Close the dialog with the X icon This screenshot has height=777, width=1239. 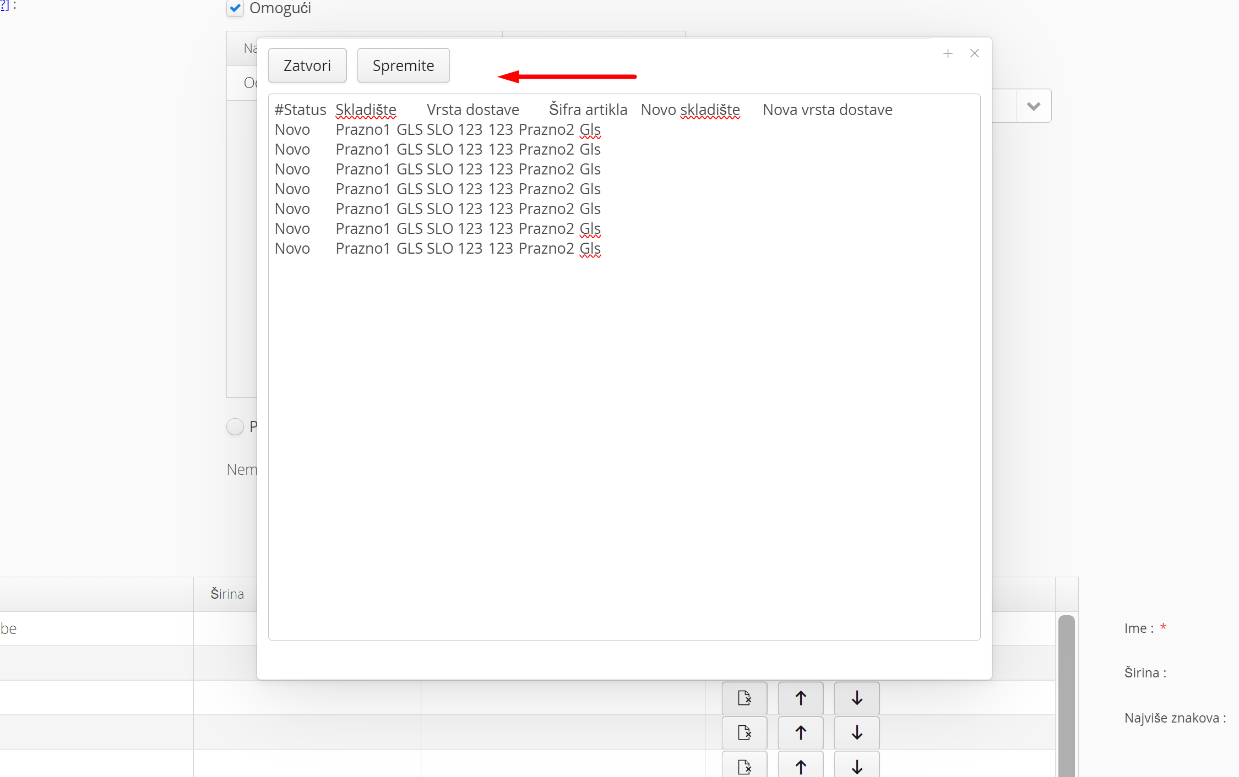click(x=974, y=53)
